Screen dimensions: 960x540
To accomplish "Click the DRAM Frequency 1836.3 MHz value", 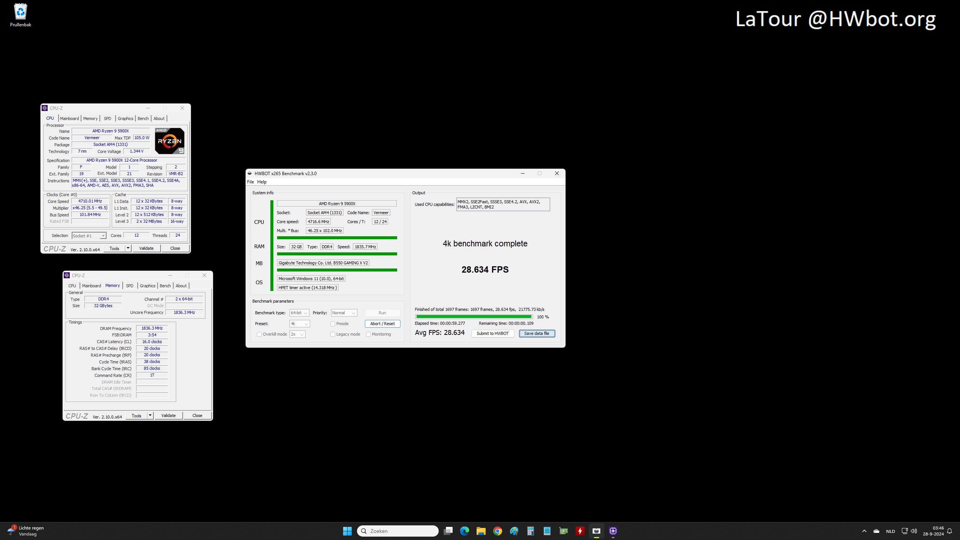I will (x=152, y=328).
